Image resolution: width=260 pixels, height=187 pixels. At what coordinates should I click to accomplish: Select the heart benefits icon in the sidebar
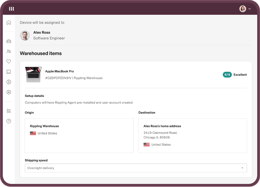point(9,61)
